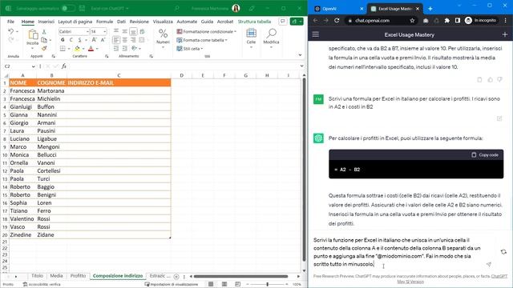Open the font size 14 dropdown

pos(105,32)
